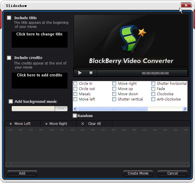Image resolution: width=195 pixels, height=183 pixels.
Task: Click the timeline right scroll arrow
Action: point(187,164)
